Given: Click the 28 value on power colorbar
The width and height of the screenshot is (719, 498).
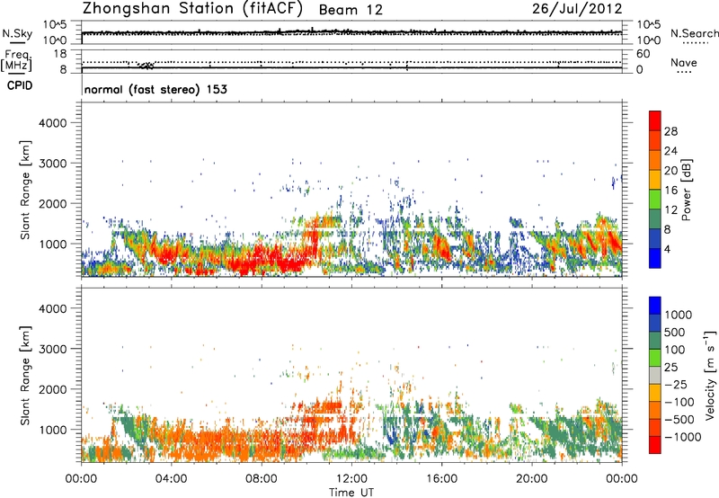Looking at the screenshot, I should click(x=670, y=131).
